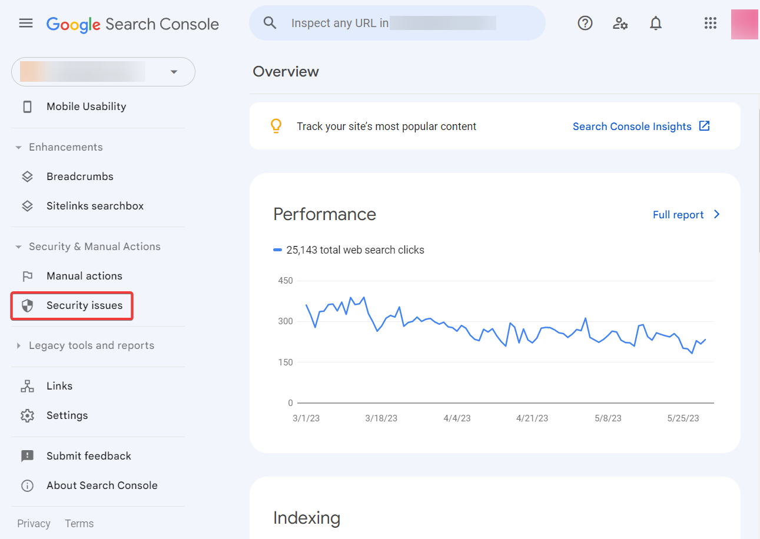Click Submit feedback
This screenshot has width=760, height=539.
[x=88, y=456]
